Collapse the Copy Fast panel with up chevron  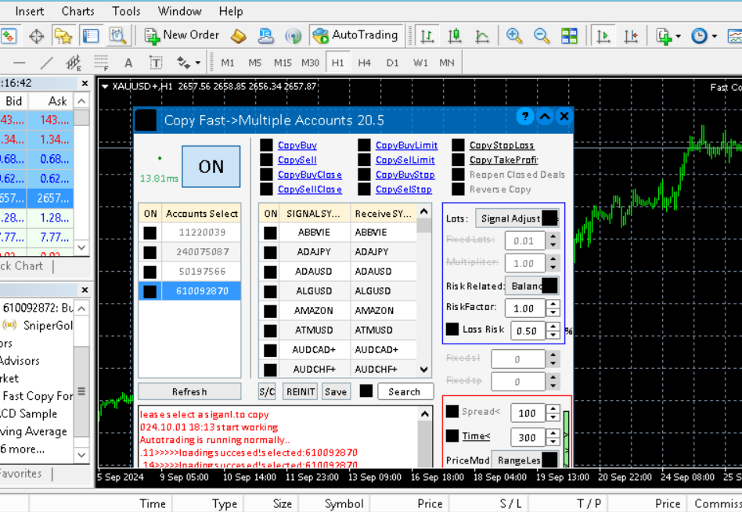pyautogui.click(x=545, y=117)
